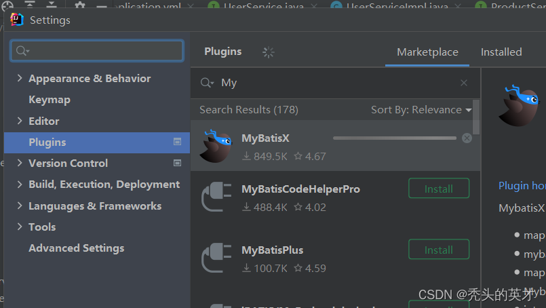Focus the settings search field
The width and height of the screenshot is (546, 308).
tap(97, 51)
